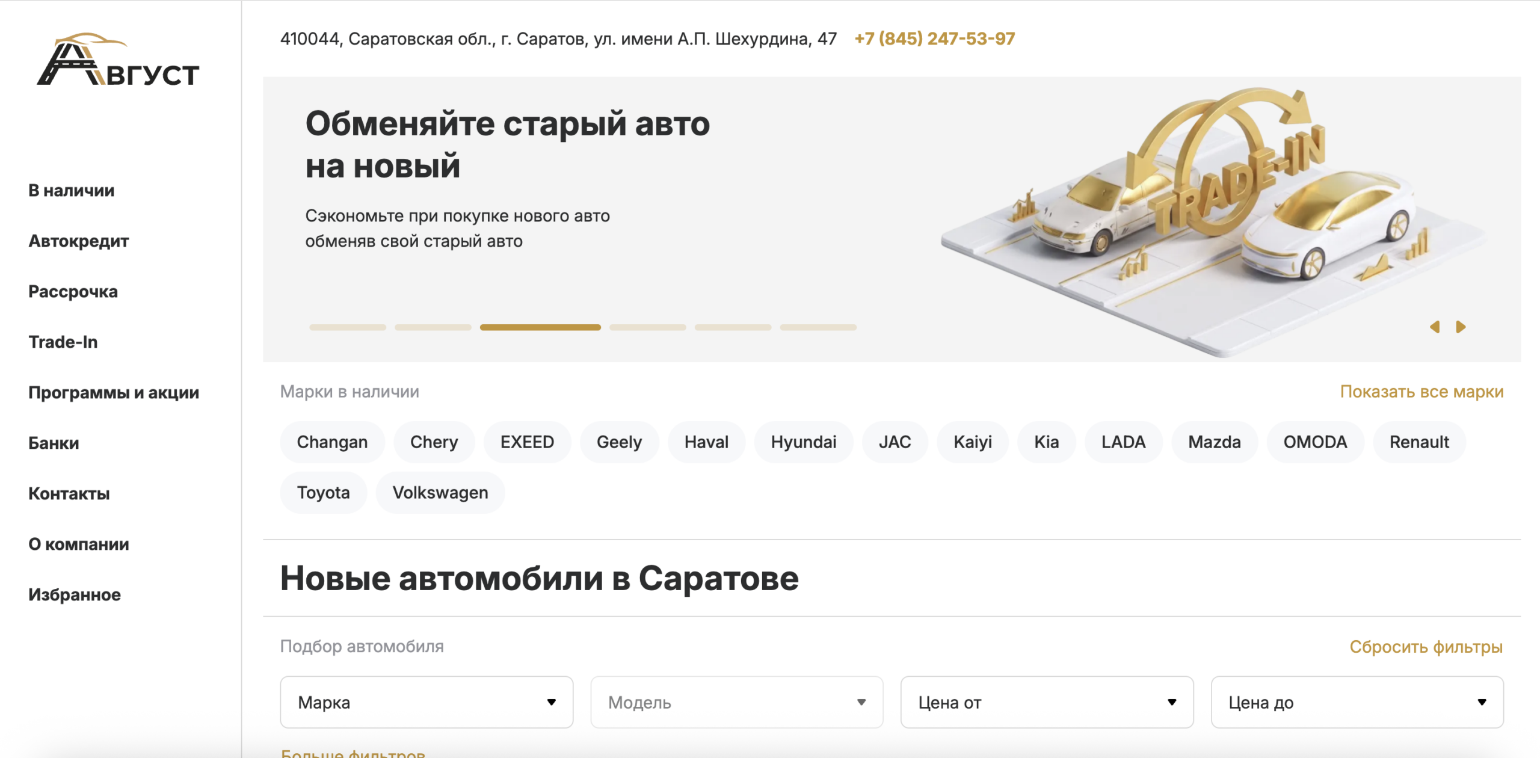Select Renault brand chip
1540x758 pixels.
tap(1419, 442)
